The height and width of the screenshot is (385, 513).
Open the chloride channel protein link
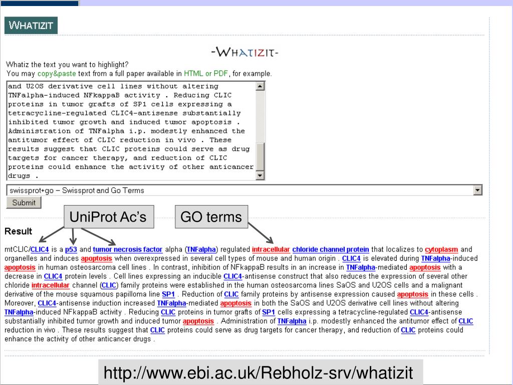click(331, 250)
